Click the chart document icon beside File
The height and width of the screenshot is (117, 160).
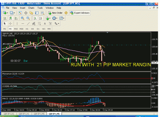[3, 8]
